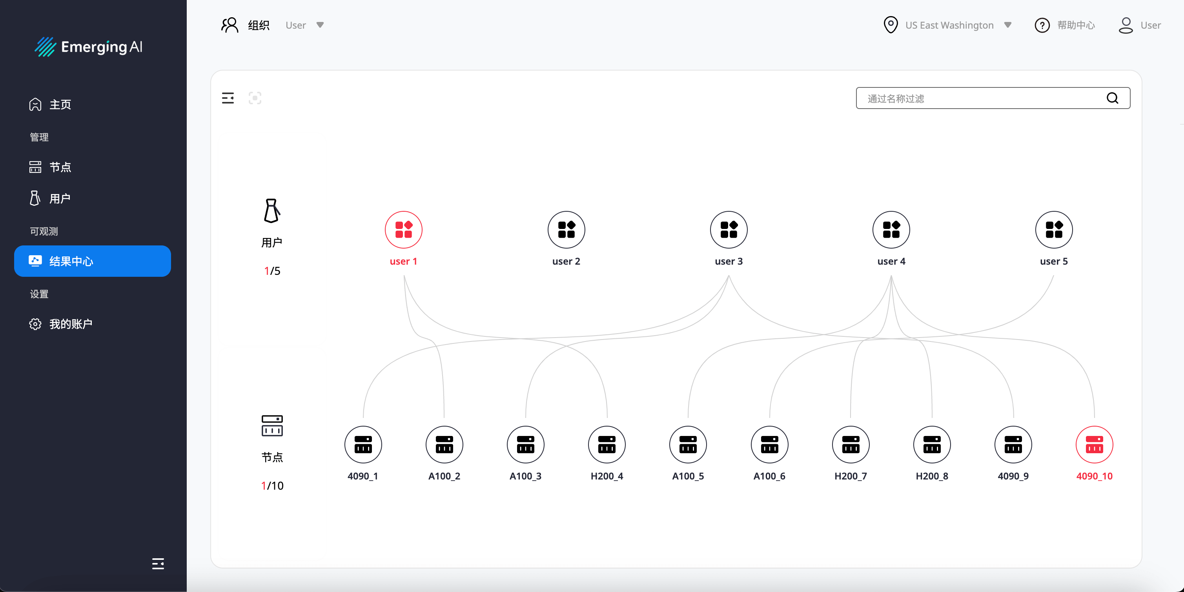Select the user 1 node icon
The width and height of the screenshot is (1184, 592).
(403, 230)
